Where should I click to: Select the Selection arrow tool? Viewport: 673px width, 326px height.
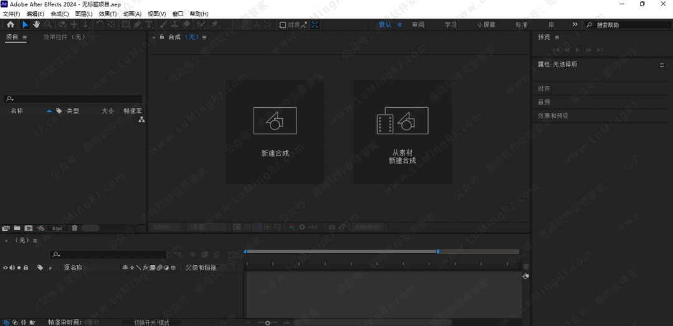26,24
